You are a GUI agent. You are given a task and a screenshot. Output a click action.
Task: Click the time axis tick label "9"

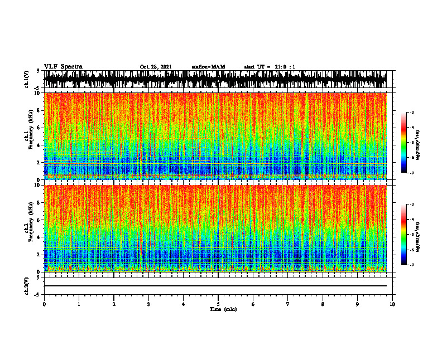pyautogui.click(x=357, y=304)
